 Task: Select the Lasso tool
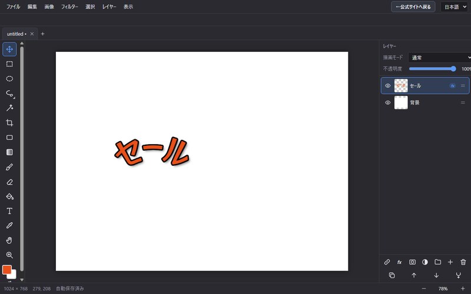click(x=9, y=93)
